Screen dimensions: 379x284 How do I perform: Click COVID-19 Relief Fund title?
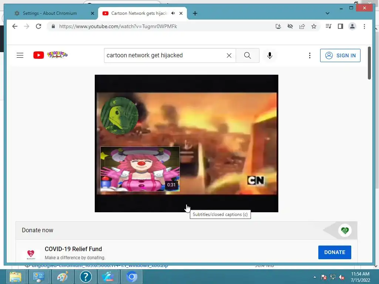(x=73, y=249)
